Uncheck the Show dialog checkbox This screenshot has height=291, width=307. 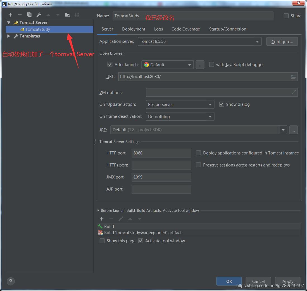222,104
